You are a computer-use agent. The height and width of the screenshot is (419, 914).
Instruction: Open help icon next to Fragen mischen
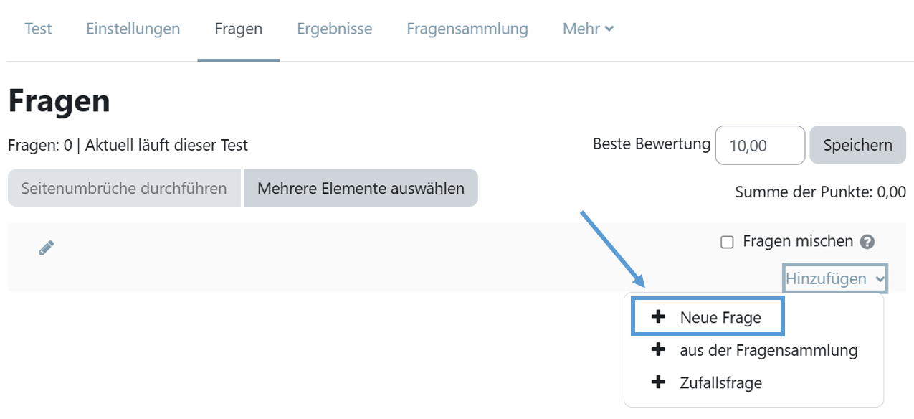(867, 242)
